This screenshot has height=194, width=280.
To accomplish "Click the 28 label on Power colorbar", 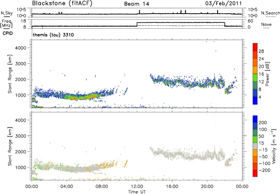I will point(261,51).
